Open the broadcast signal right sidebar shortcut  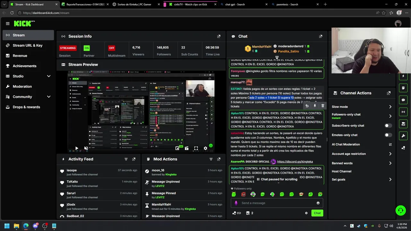403,112
